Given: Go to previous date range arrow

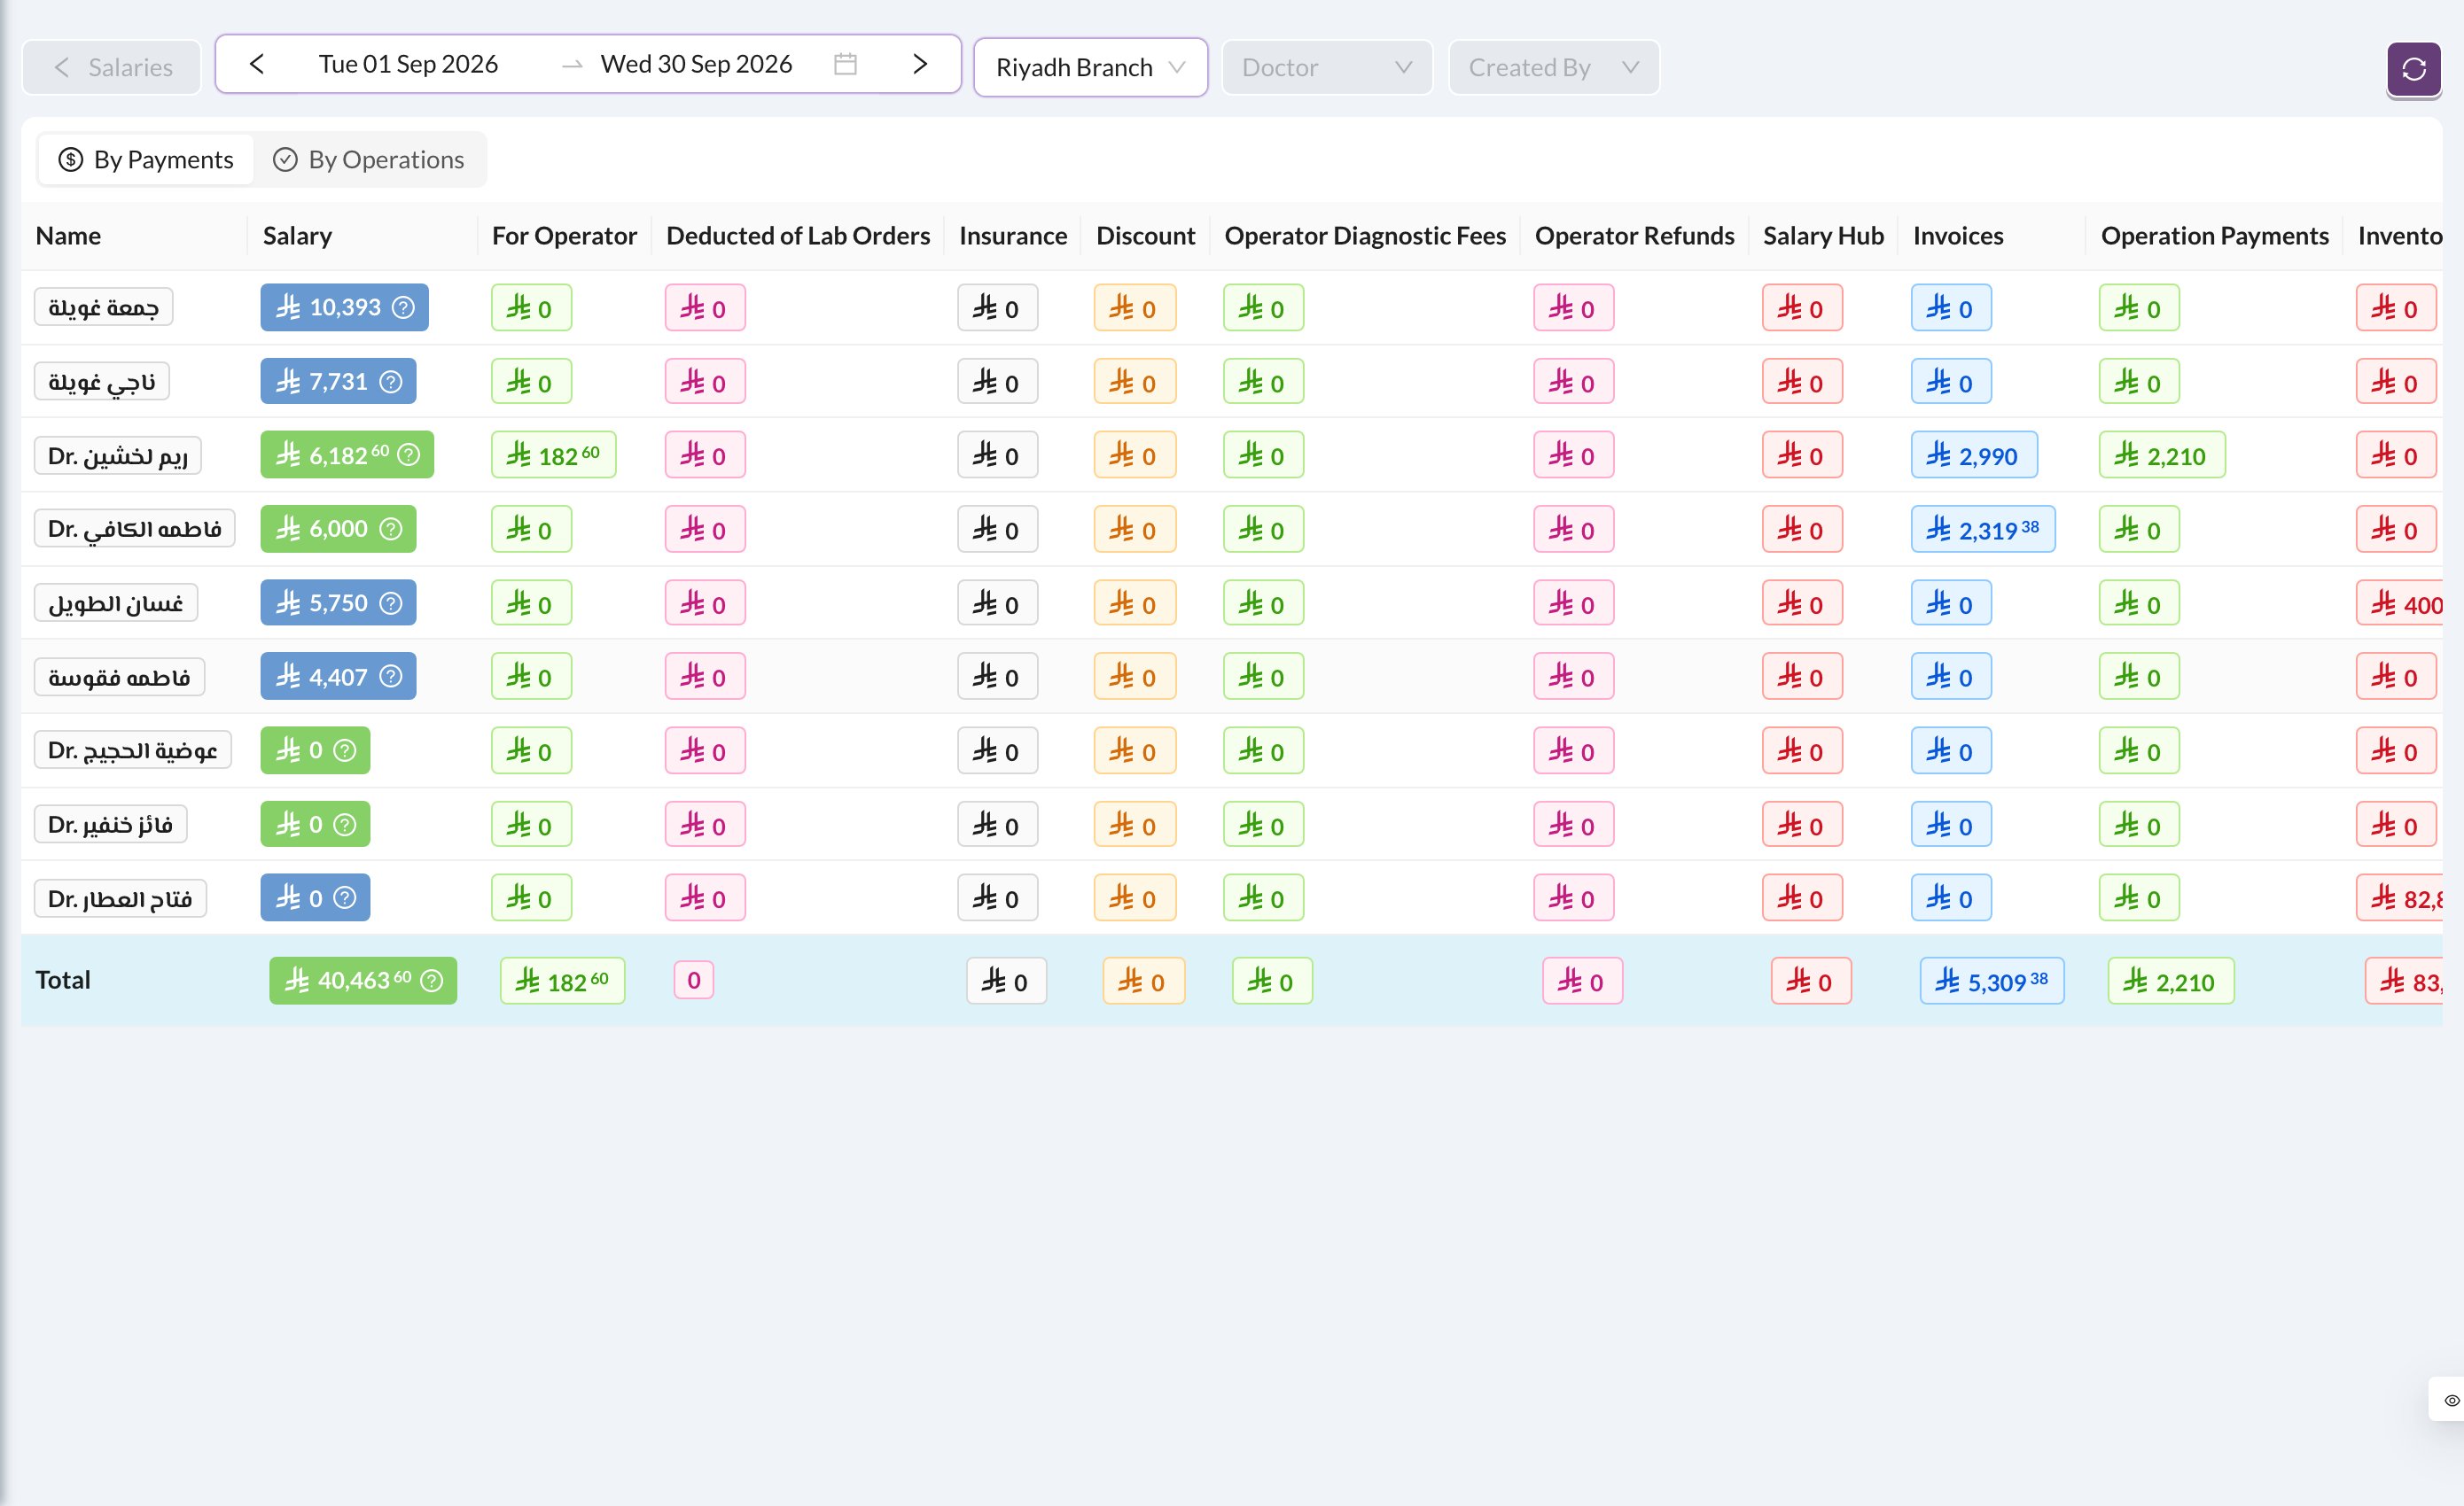Looking at the screenshot, I should pyautogui.click(x=257, y=64).
